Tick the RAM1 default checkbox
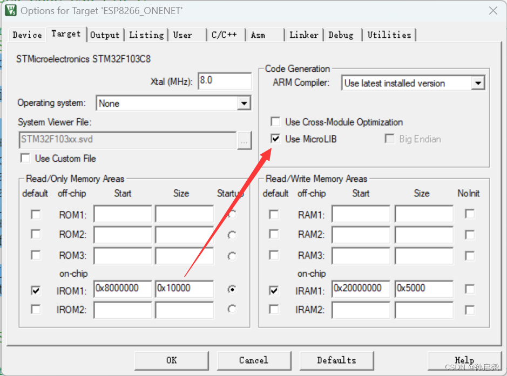The width and height of the screenshot is (507, 376). [x=274, y=215]
